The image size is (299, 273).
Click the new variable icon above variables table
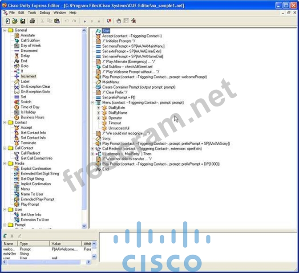tap(5, 236)
